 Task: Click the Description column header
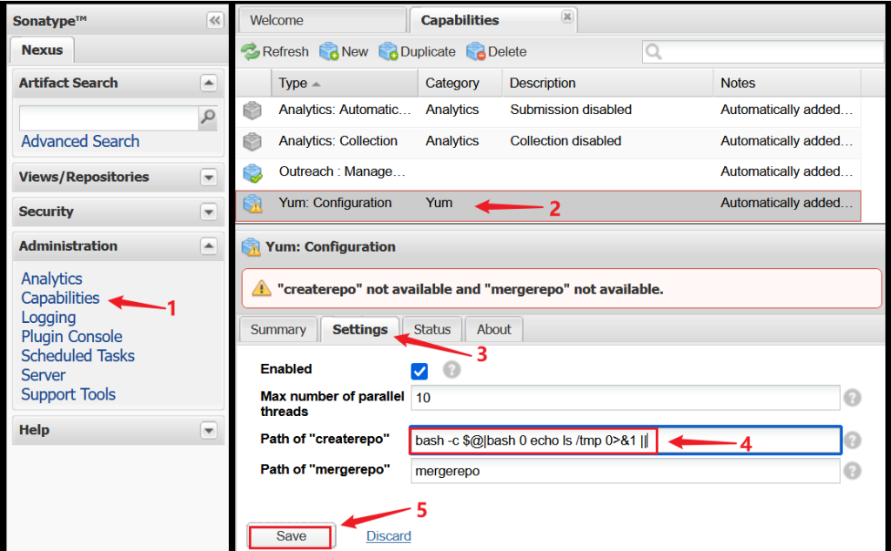pos(607,83)
